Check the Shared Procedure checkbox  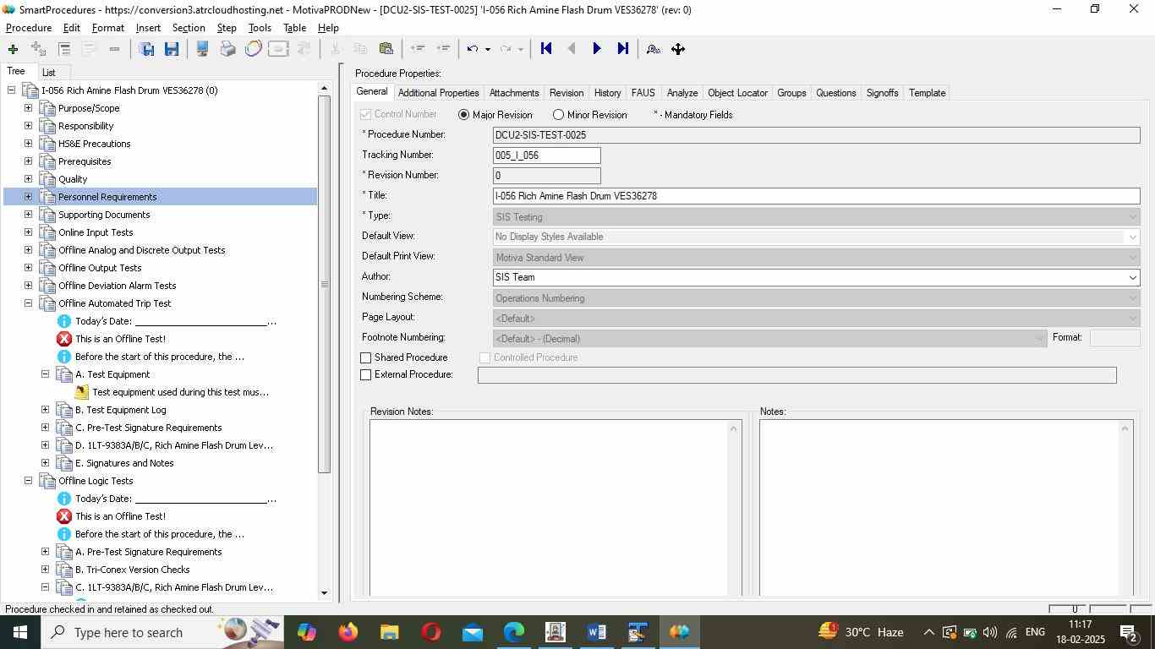(x=366, y=358)
